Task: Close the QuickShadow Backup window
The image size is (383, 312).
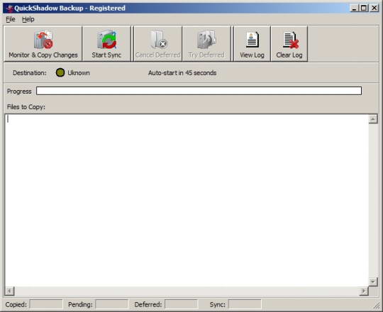Action: coord(374,9)
